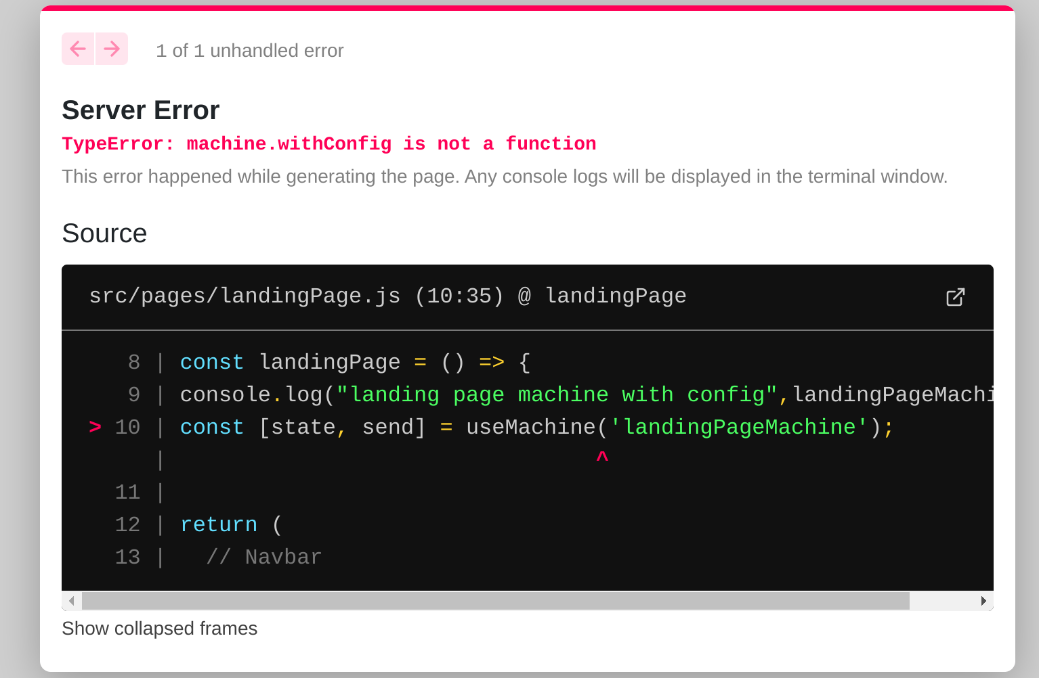1039x678 pixels.
Task: Click the left arrow of the code scrollbar
Action: 71,601
